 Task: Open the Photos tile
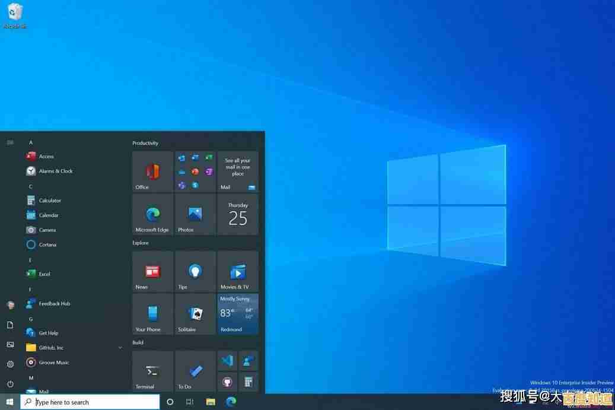tap(195, 214)
